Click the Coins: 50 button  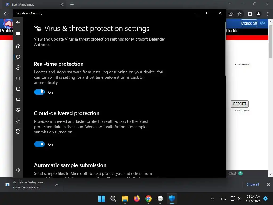pos(249,23)
